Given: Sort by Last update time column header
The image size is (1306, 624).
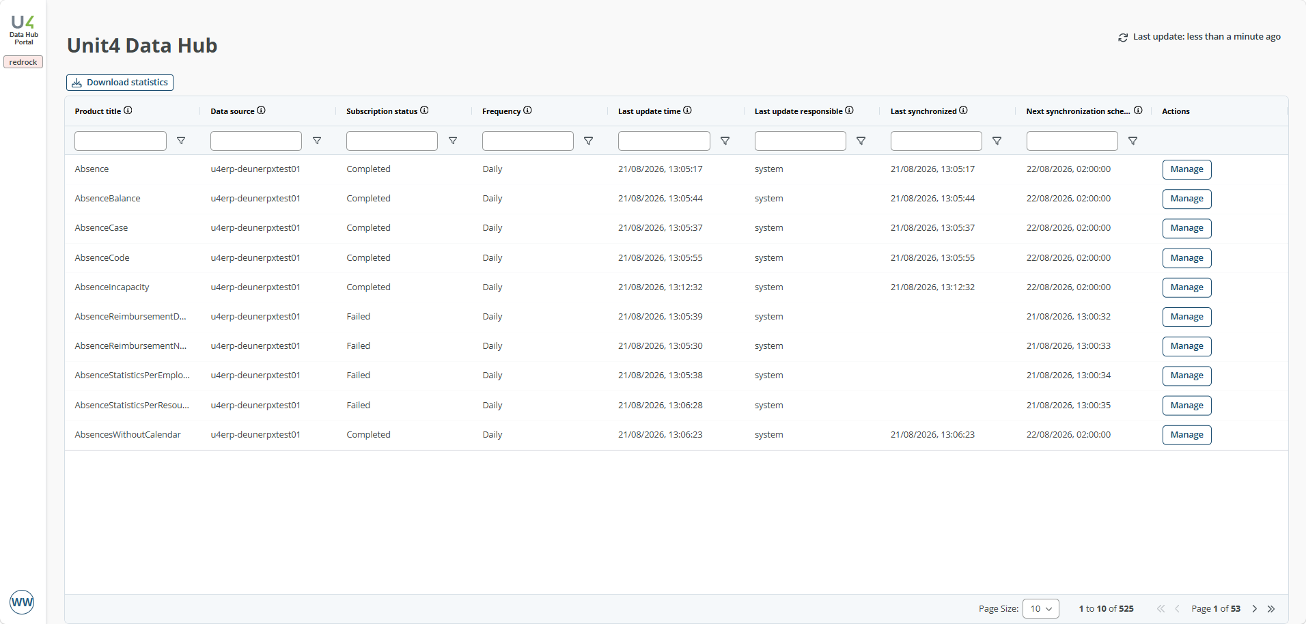Looking at the screenshot, I should click(x=649, y=111).
